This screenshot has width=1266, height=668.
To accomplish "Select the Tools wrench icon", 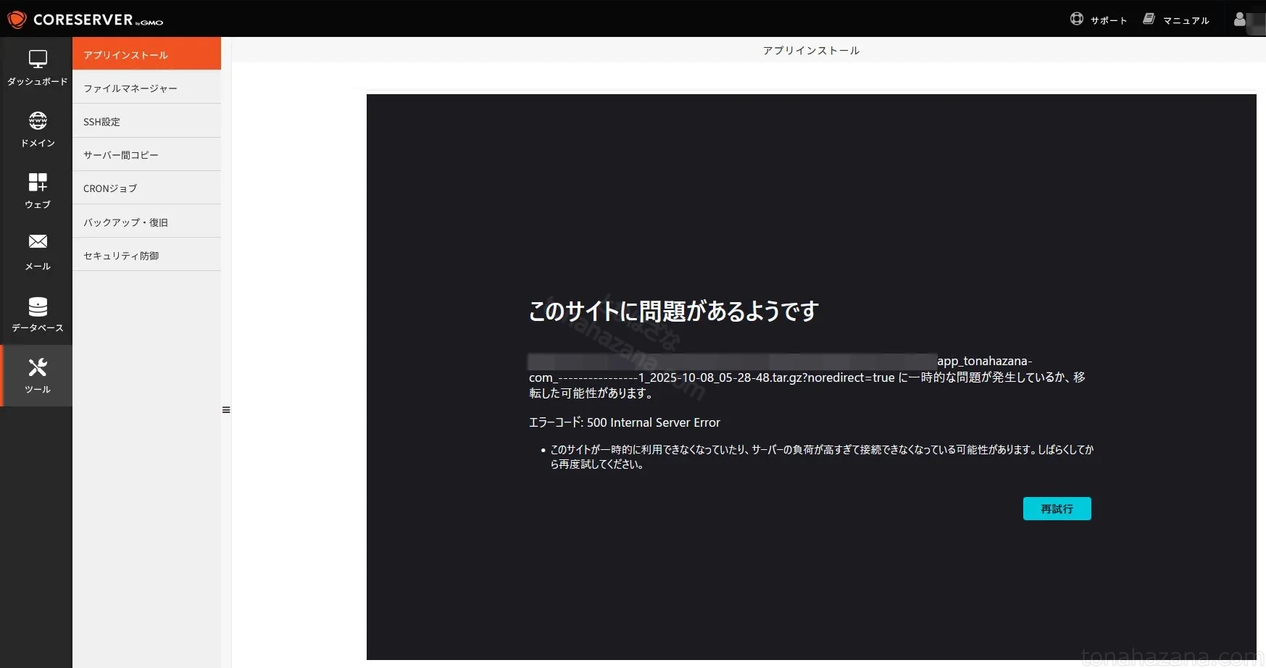I will pos(38,368).
